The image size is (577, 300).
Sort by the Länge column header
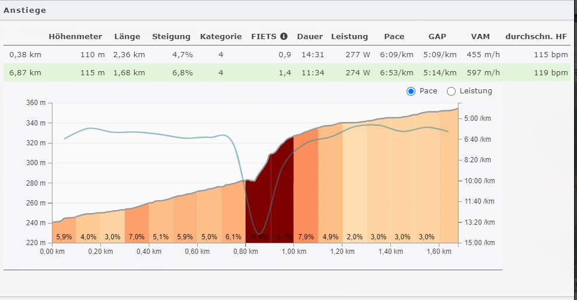[127, 36]
